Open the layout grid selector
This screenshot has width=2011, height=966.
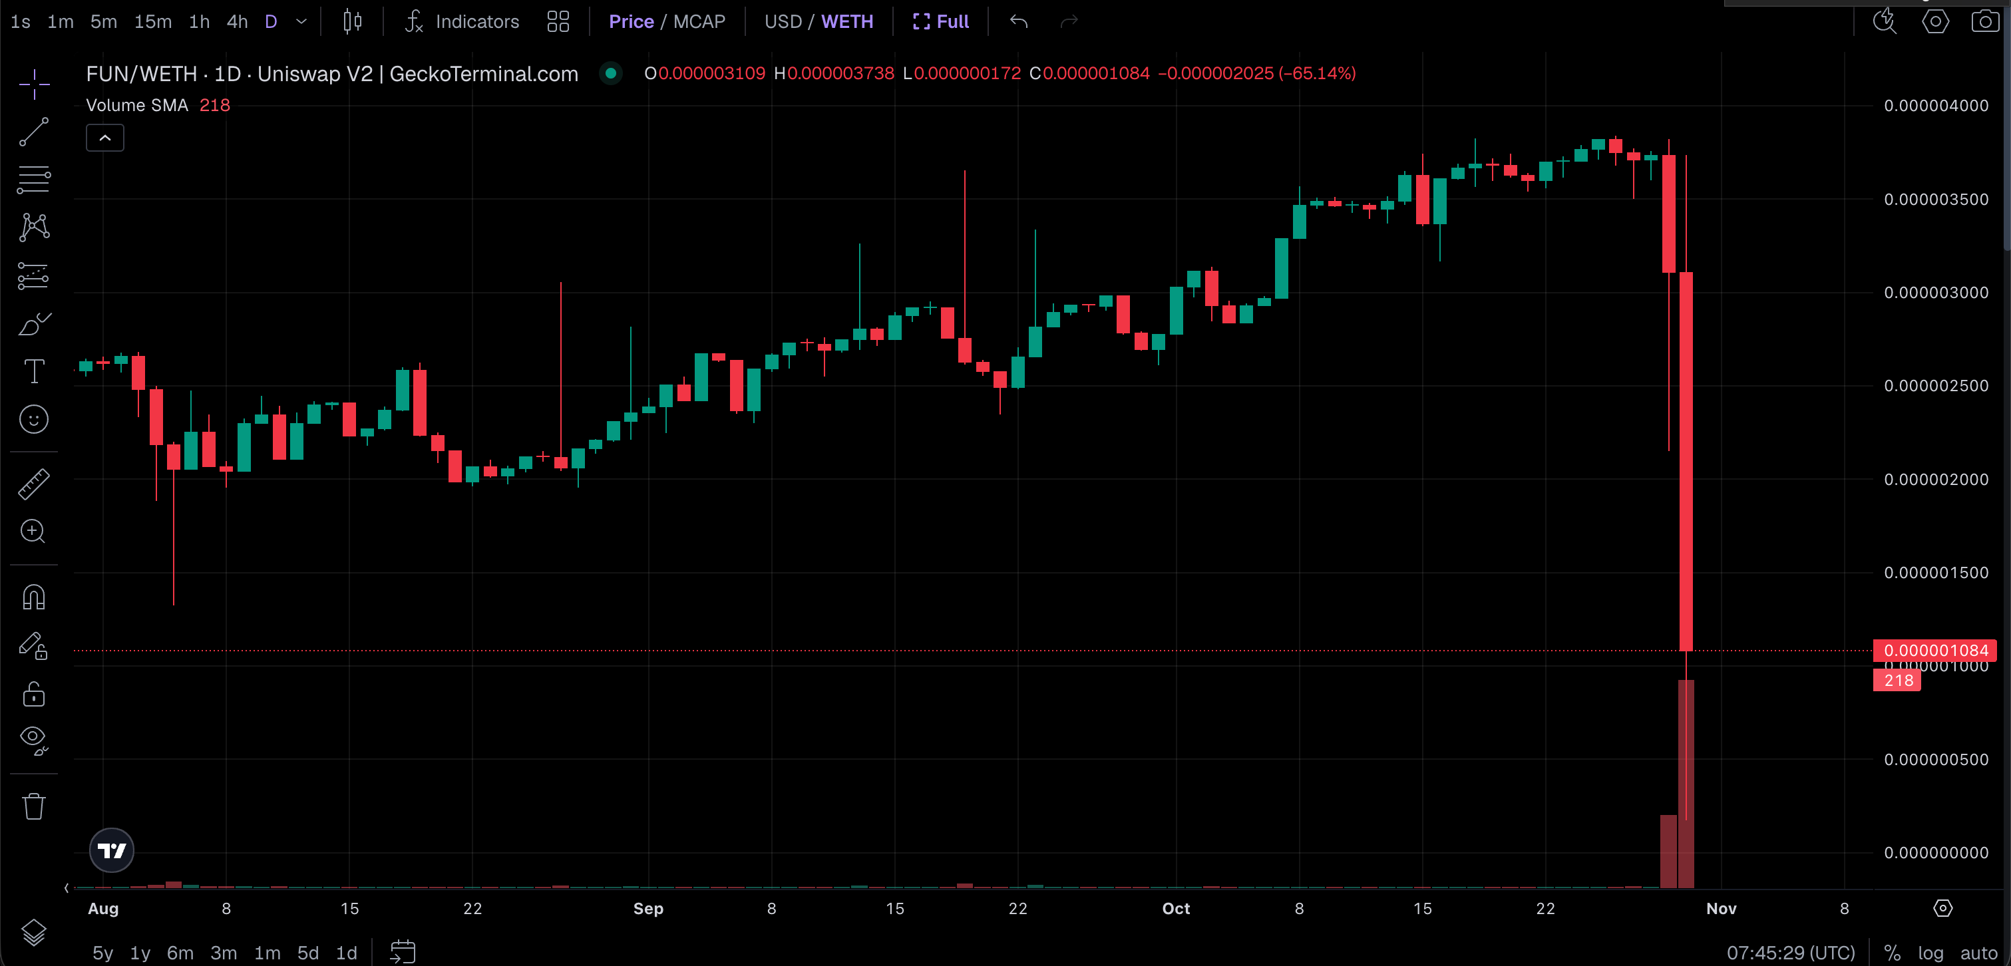558,21
